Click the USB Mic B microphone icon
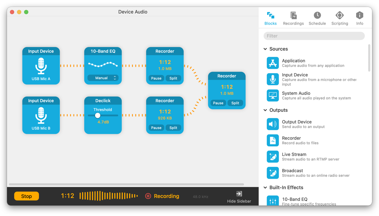 click(41, 115)
